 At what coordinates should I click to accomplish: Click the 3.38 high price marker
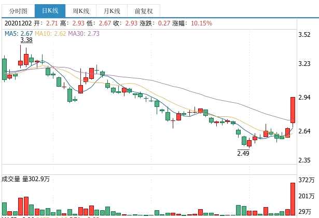[x=26, y=40]
